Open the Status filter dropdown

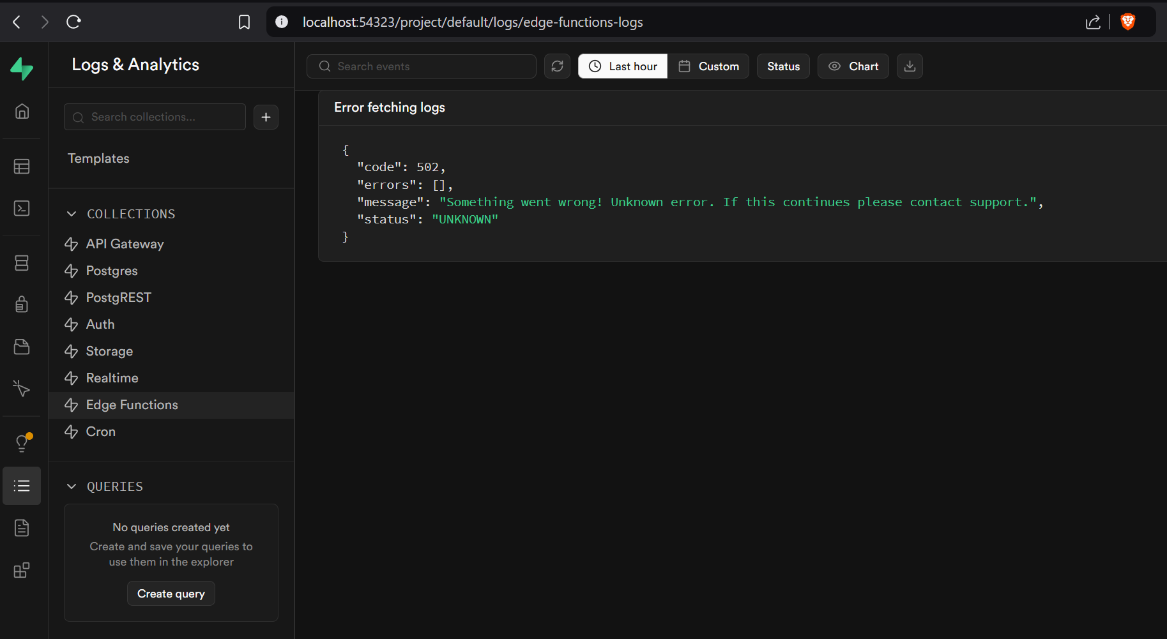pos(783,66)
